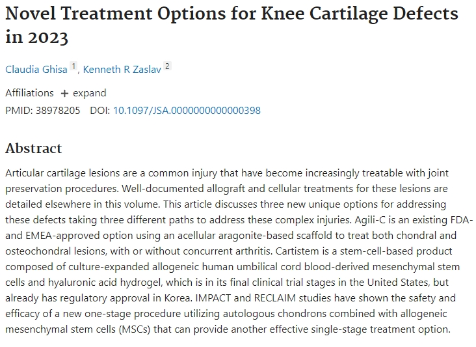Click the Affiliations label
The width and height of the screenshot is (476, 347).
point(29,93)
